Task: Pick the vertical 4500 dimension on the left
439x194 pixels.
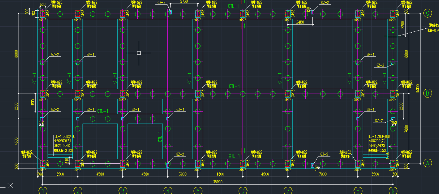Action: [x=16, y=141]
